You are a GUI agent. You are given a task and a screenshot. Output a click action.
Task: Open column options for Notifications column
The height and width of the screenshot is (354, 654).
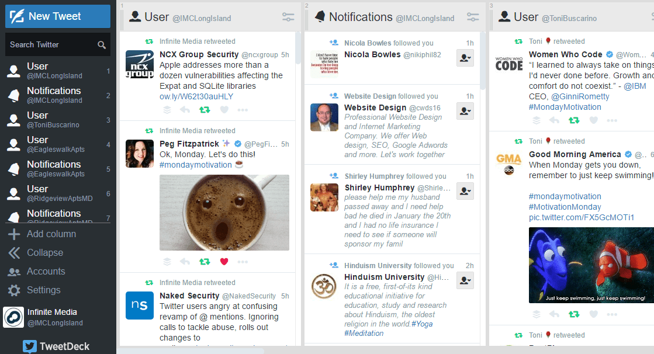point(473,17)
